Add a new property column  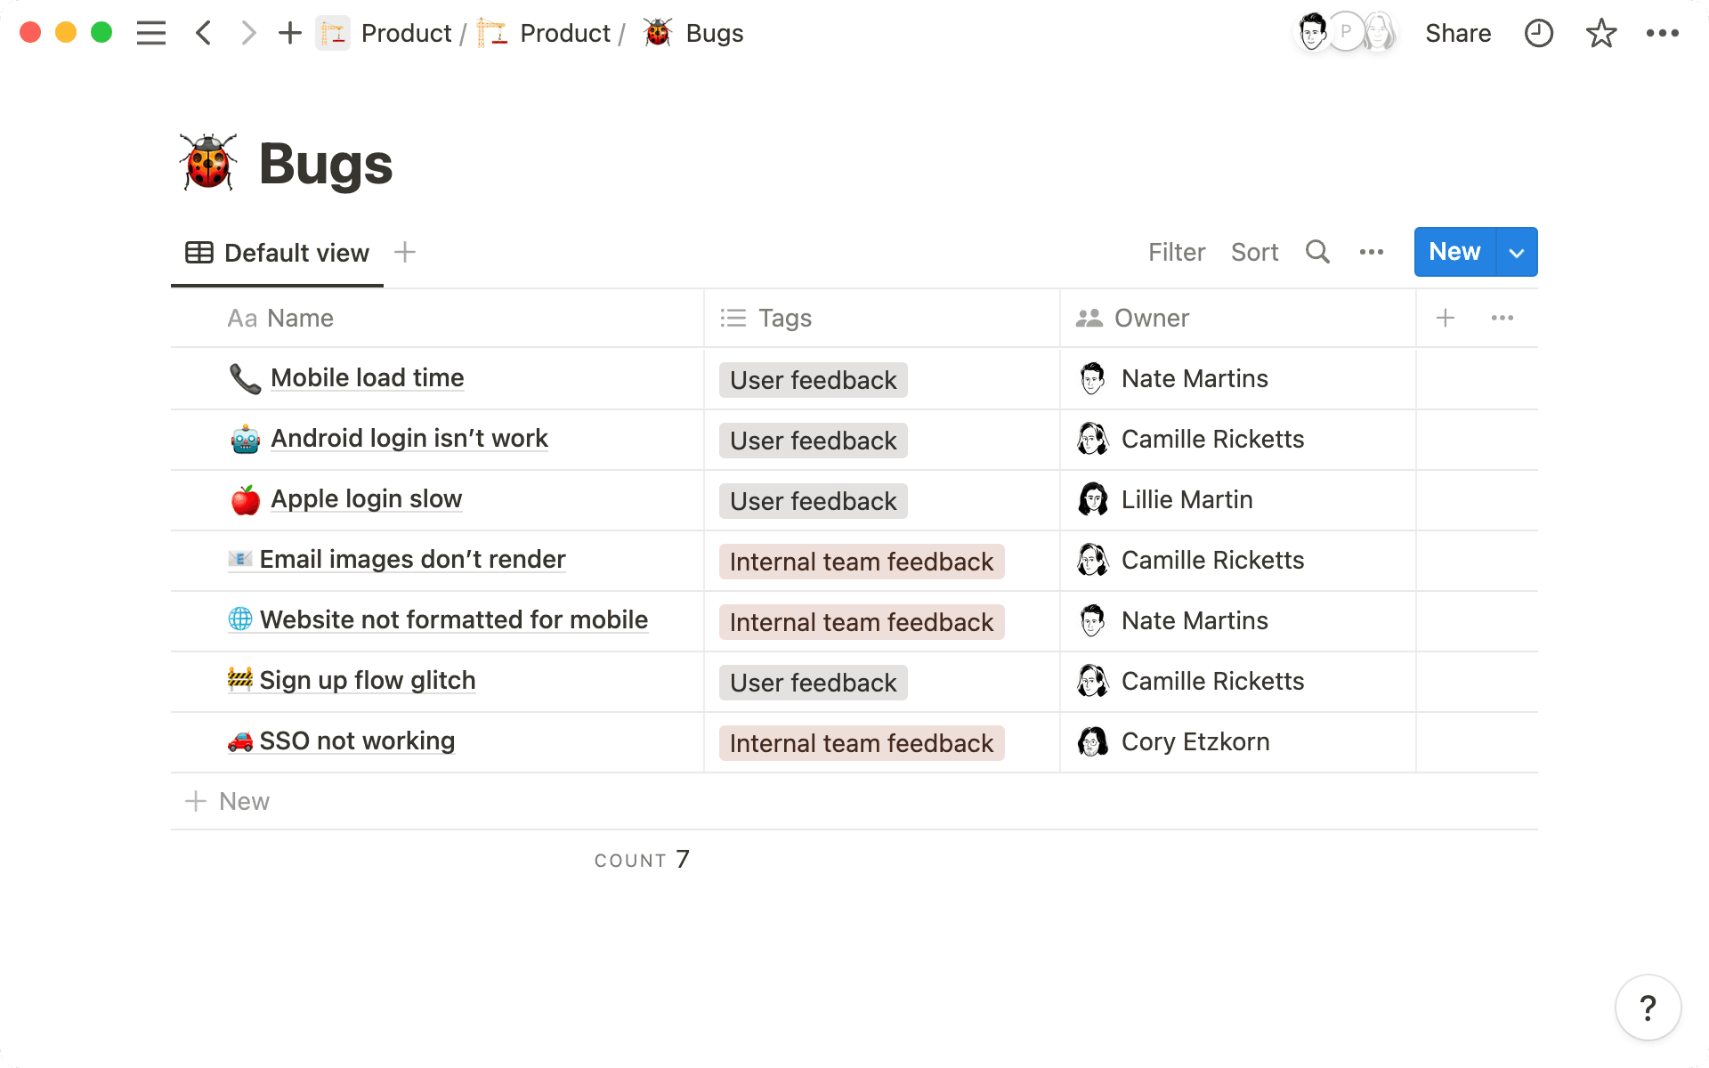click(1446, 318)
